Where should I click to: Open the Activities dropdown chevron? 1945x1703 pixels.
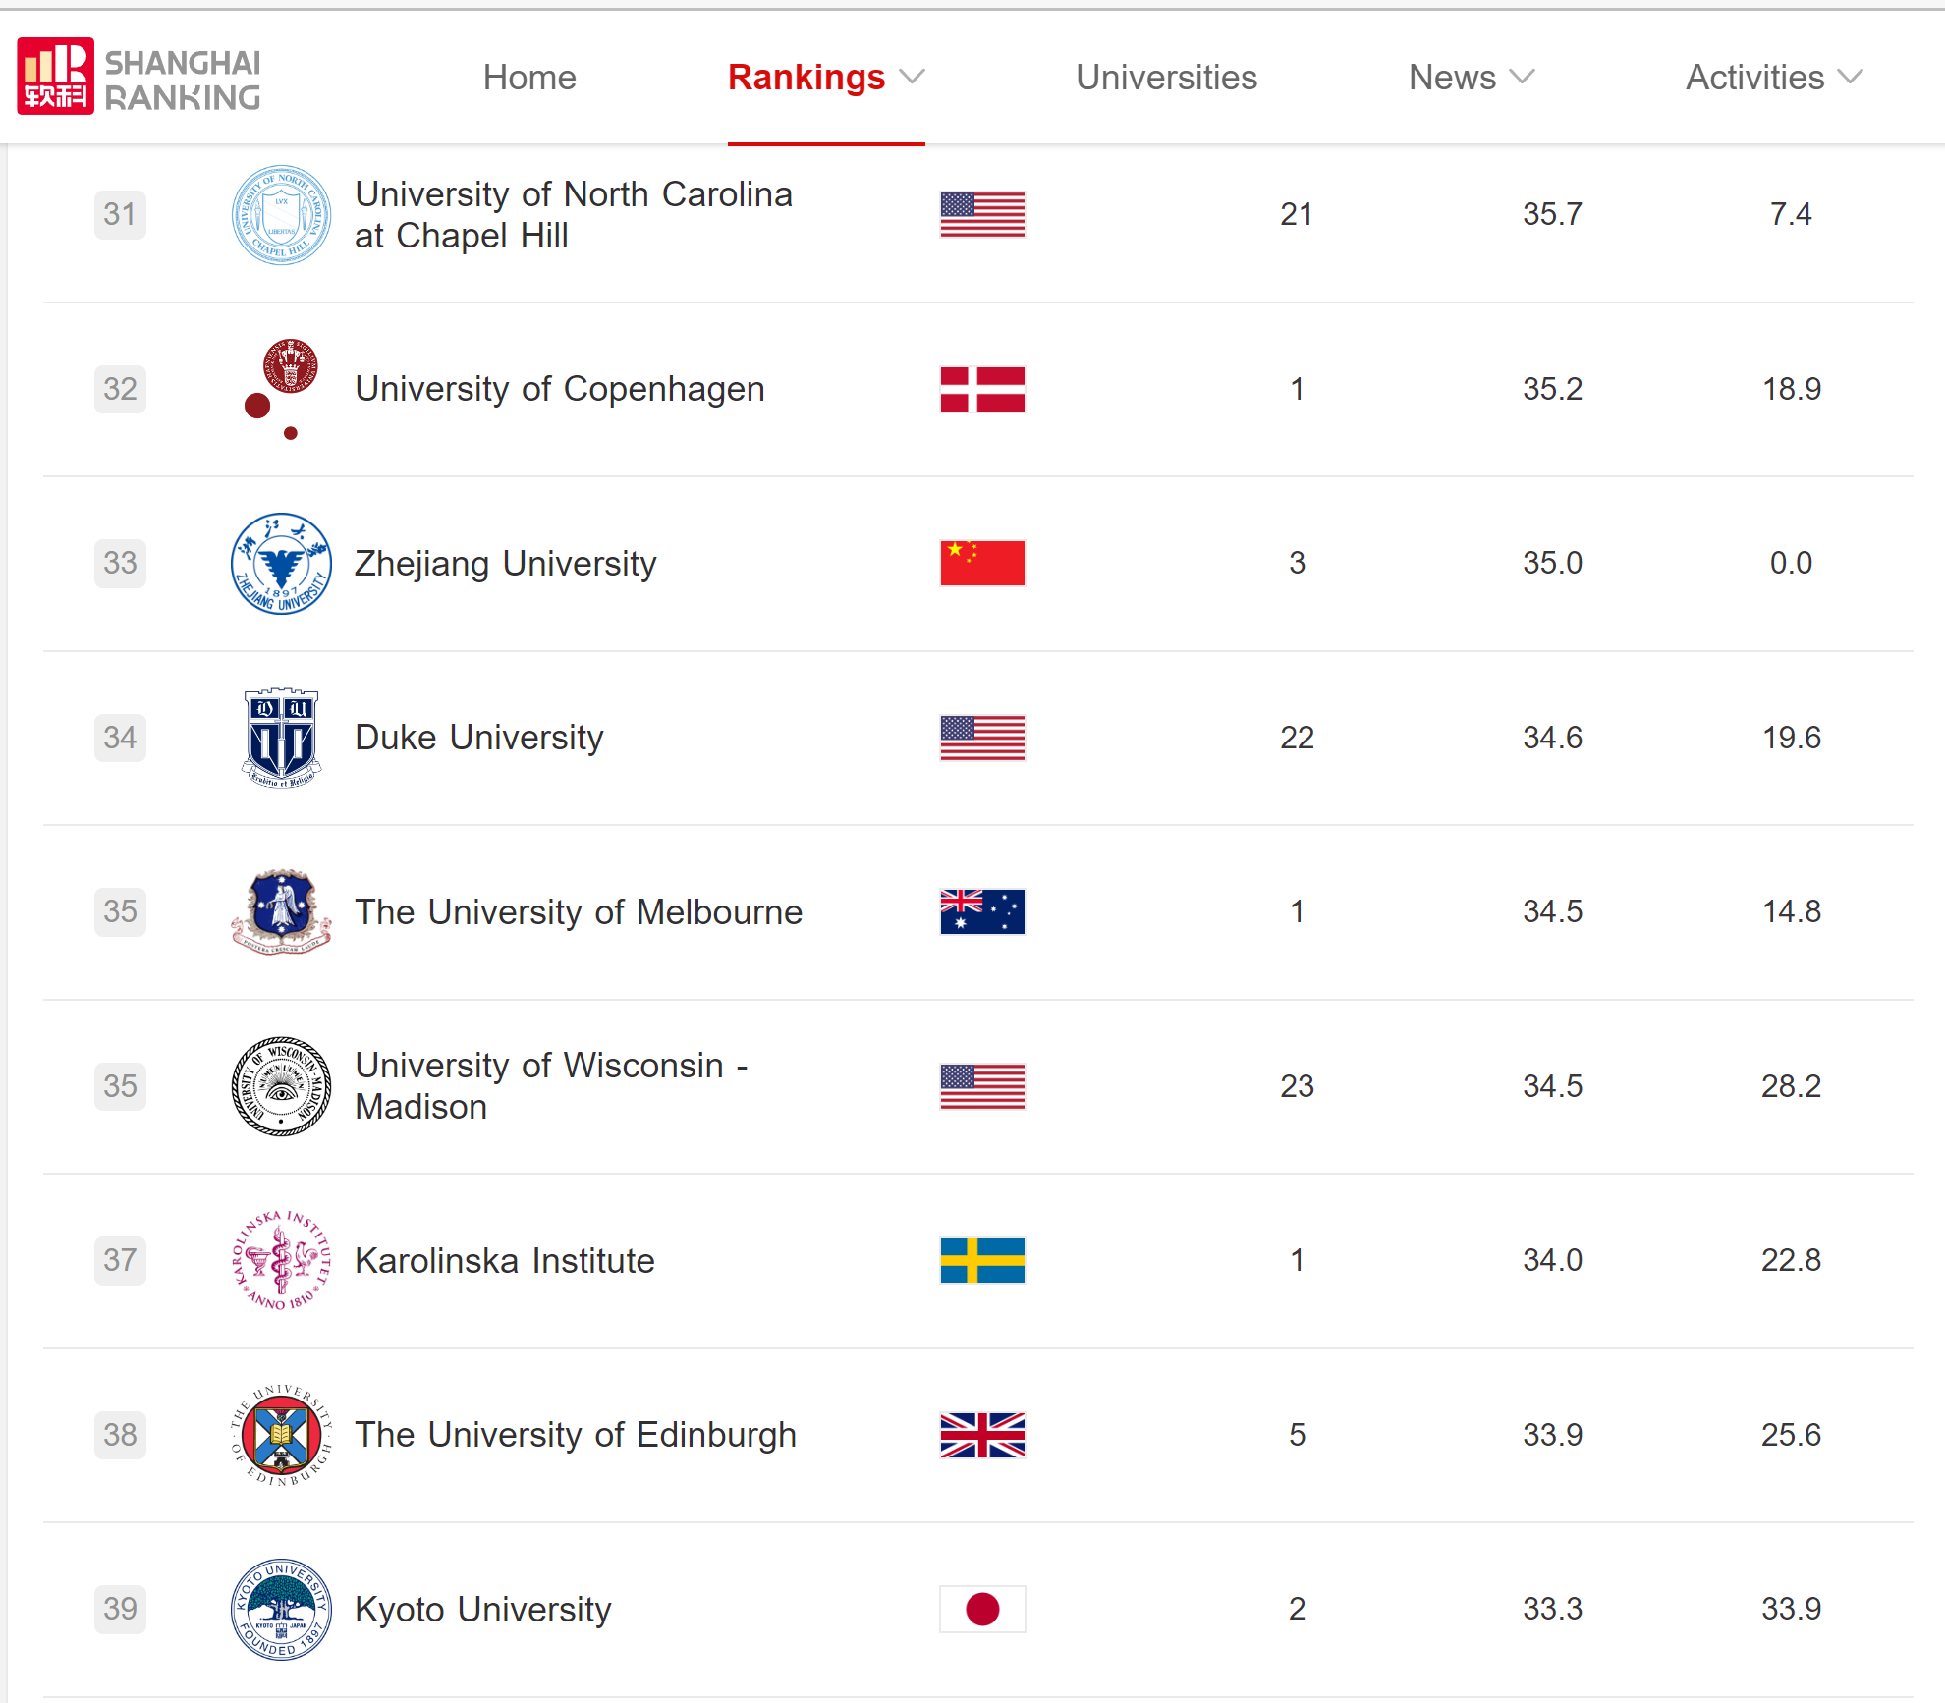tap(1850, 78)
